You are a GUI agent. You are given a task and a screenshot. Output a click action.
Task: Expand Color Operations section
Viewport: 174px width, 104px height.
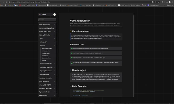(47, 75)
